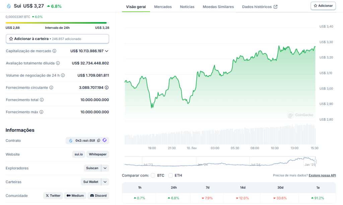The height and width of the screenshot is (205, 343).
Task: Click the 0,00003361 BTC price text
Action: click(18, 17)
